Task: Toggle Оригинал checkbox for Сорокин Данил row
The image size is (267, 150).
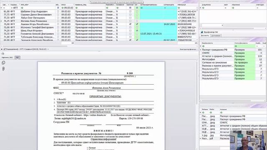Action: click(130, 15)
